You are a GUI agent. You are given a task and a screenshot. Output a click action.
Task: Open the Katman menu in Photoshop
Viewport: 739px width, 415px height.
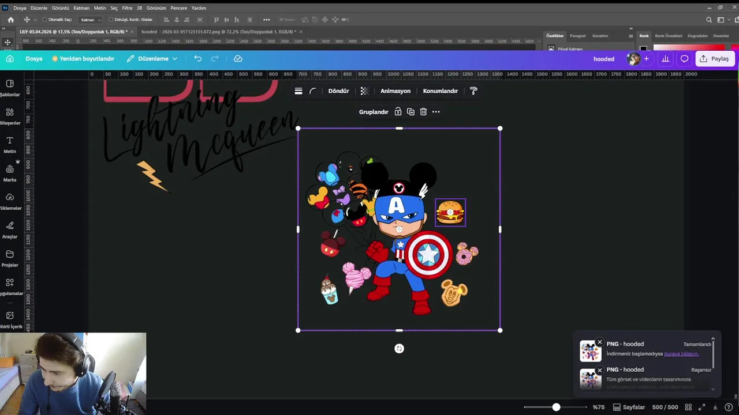pyautogui.click(x=81, y=8)
